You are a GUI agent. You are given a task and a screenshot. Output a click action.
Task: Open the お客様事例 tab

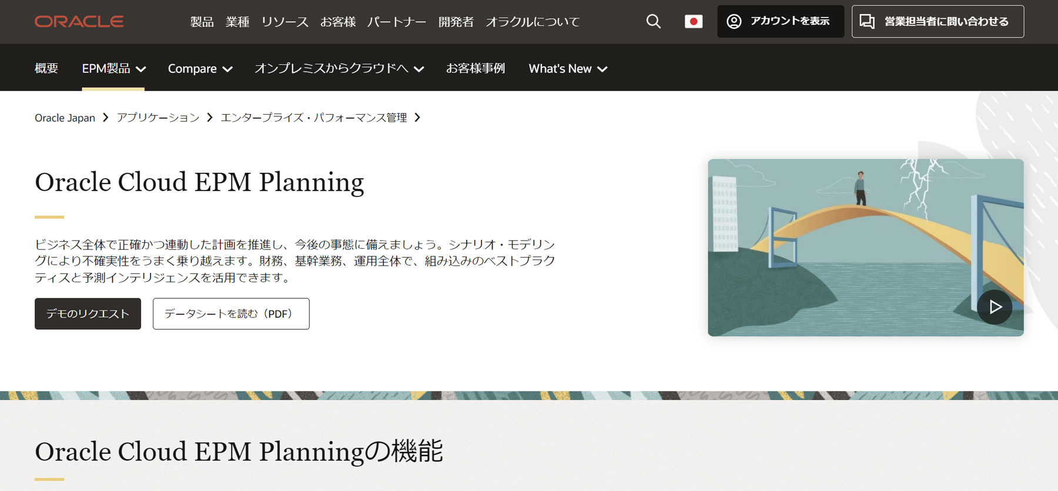[476, 68]
